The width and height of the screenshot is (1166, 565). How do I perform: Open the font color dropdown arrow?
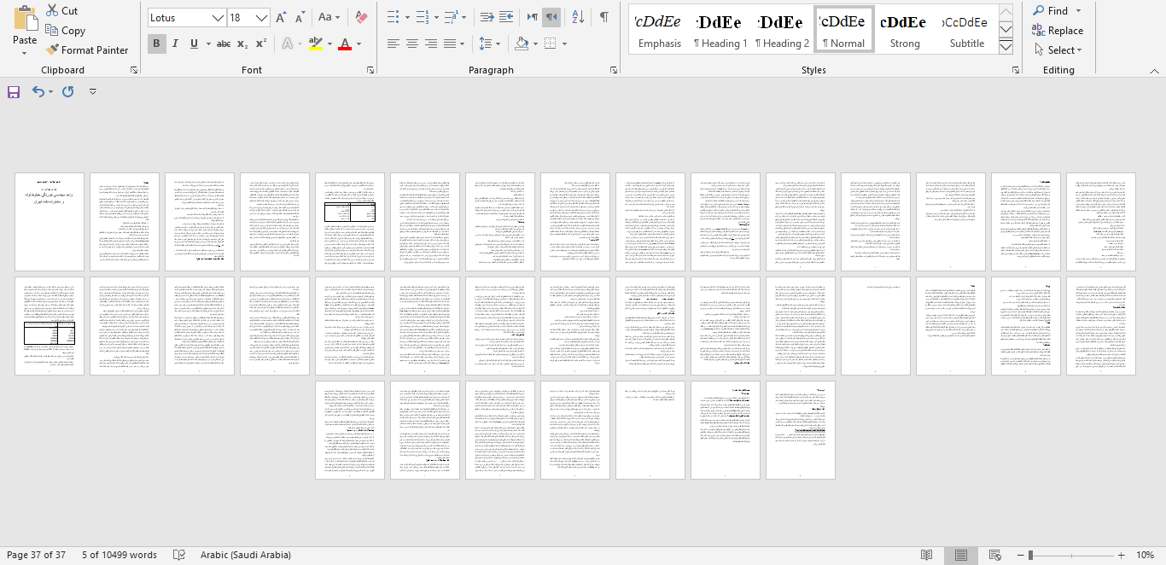click(359, 44)
